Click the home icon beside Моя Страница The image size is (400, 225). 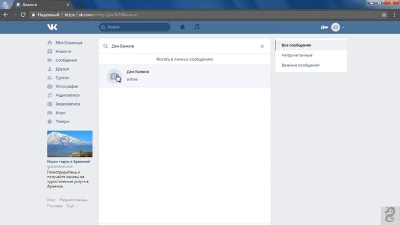click(x=50, y=42)
